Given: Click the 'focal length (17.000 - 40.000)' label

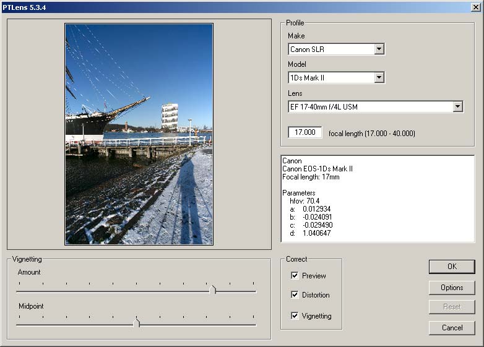Looking at the screenshot, I should pyautogui.click(x=372, y=134).
